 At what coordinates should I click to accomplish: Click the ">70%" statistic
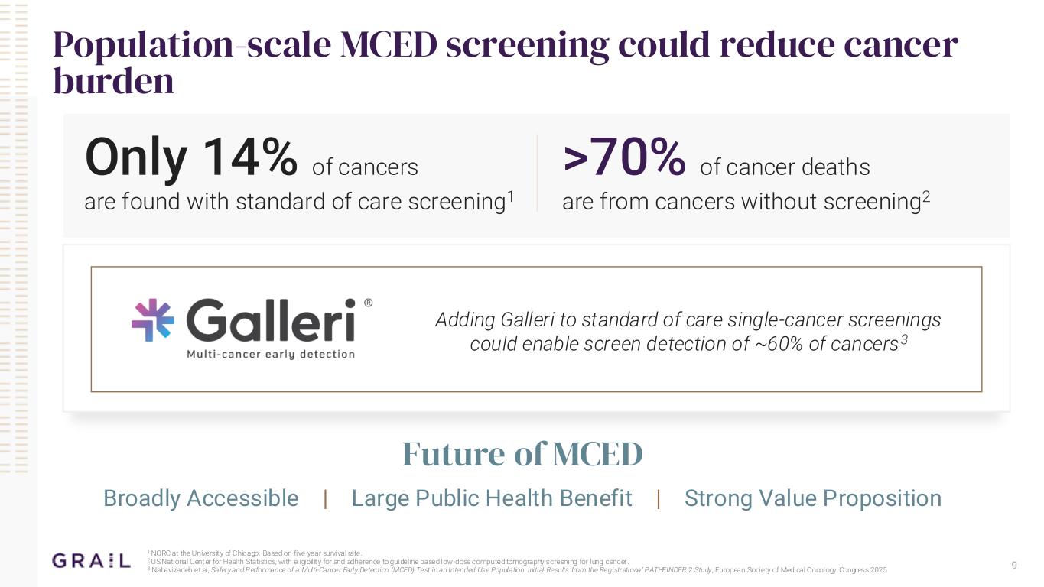(x=624, y=157)
